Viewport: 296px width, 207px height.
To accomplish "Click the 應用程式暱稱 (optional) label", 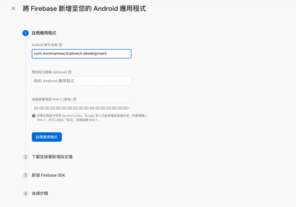I will [x=49, y=72].
